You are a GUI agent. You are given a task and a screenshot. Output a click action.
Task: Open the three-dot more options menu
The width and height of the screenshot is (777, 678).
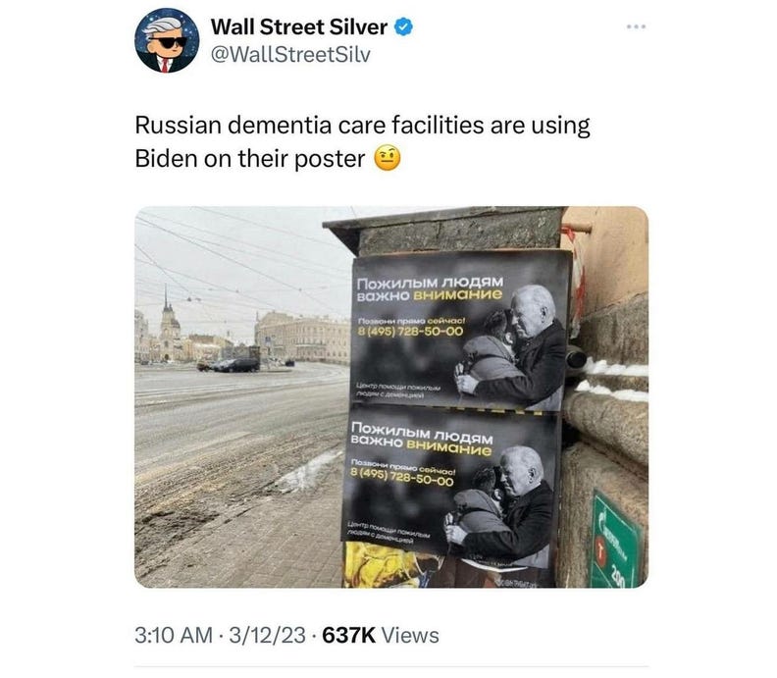[636, 26]
